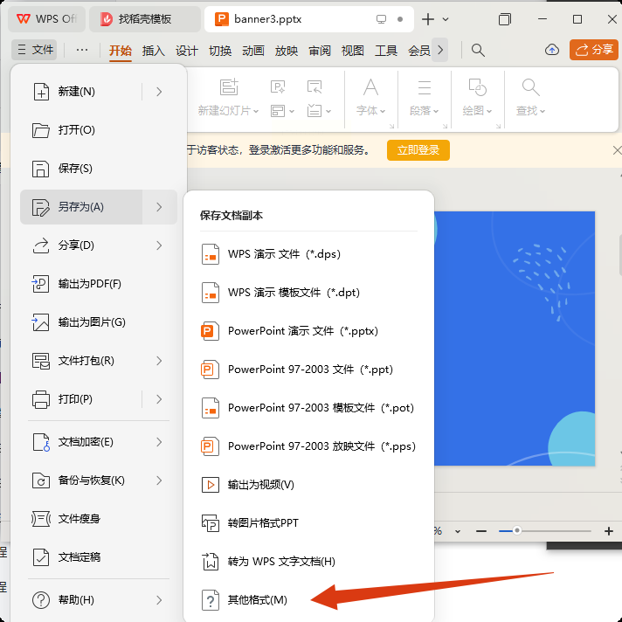
Task: Switch to the 审阅 ribbon tab
Action: tap(320, 51)
